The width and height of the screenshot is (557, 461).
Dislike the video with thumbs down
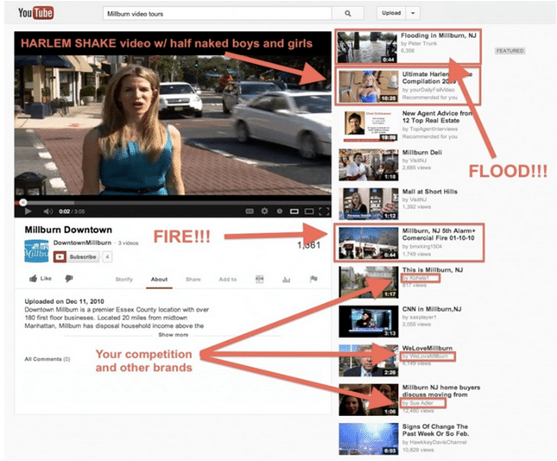[x=68, y=279]
